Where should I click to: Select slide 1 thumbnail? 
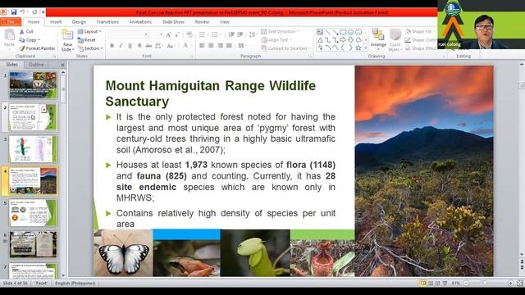33,85
